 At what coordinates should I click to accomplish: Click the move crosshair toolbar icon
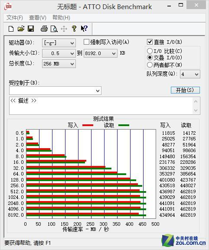[x=64, y=29]
